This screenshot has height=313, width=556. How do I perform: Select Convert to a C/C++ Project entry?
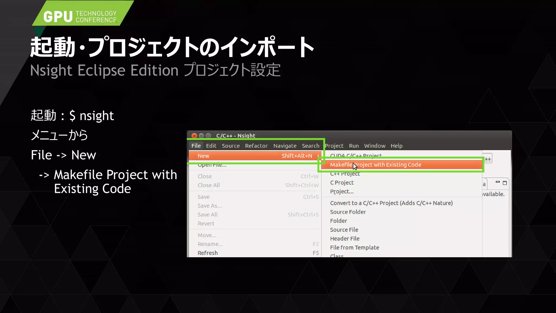coord(391,203)
